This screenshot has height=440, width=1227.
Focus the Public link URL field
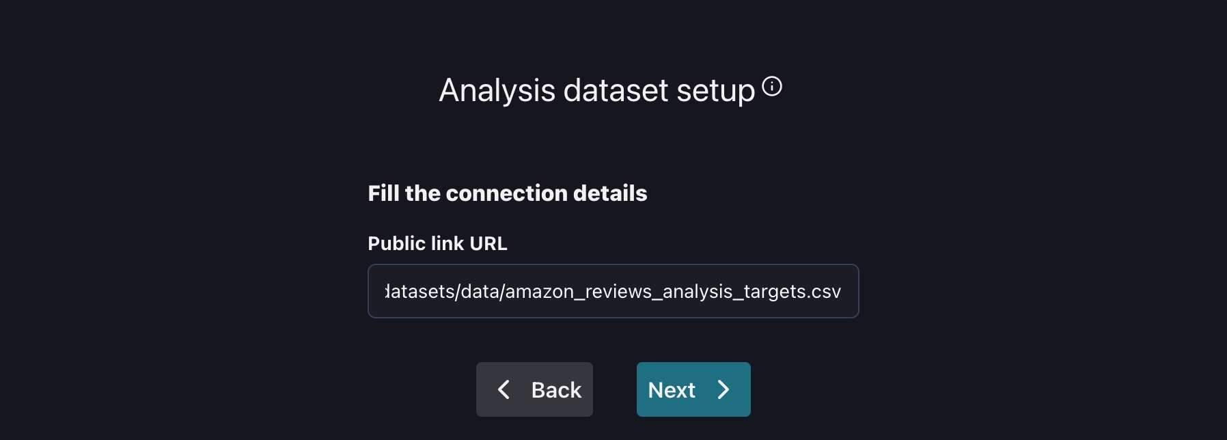(613, 291)
